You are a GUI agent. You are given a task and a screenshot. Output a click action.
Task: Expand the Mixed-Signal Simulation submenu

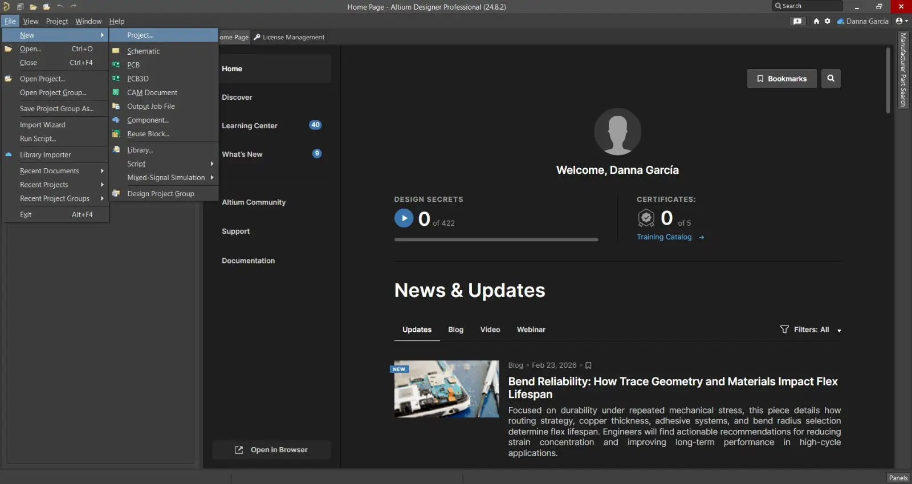click(164, 178)
